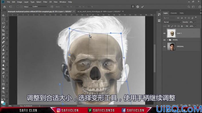Click the Home icon in options bar

click(x=4, y=7)
